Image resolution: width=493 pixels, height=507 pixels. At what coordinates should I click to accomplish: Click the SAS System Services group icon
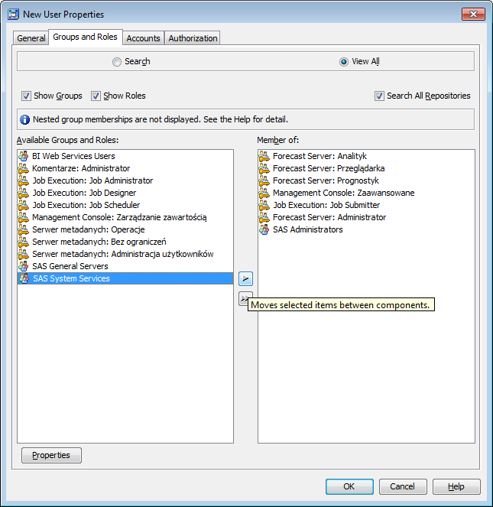coord(24,278)
